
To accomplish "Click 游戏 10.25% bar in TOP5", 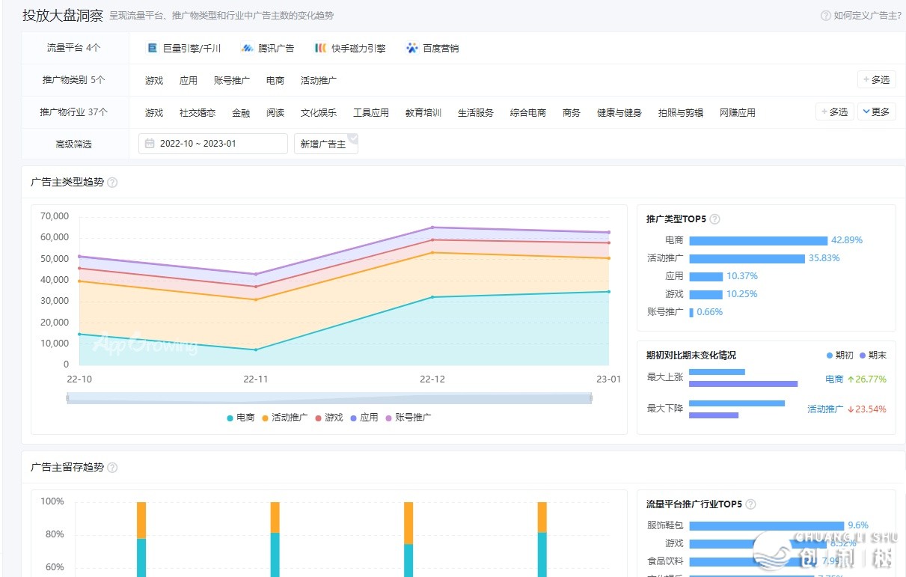I will coord(705,295).
